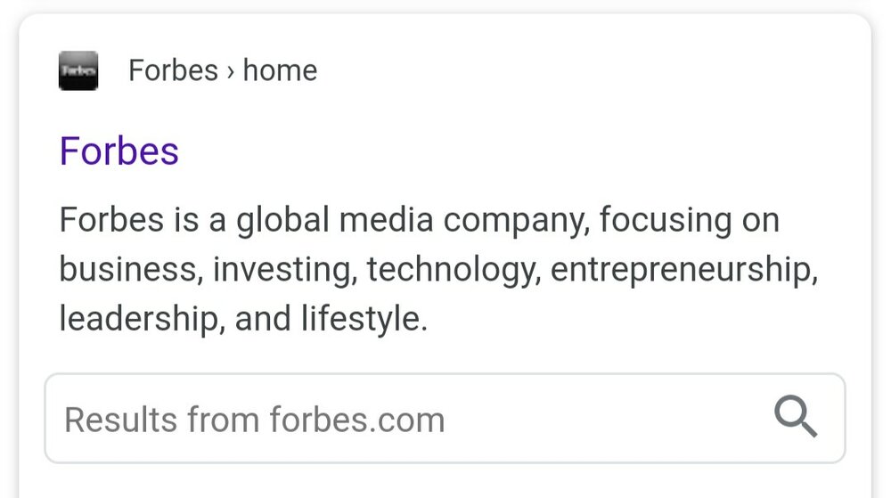Click the Forbes favicon logo
The image size is (891, 498).
[78, 71]
